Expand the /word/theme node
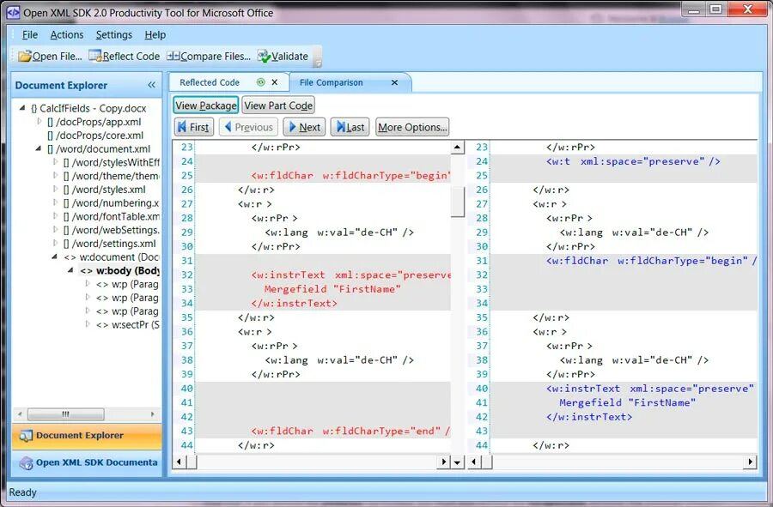Viewport: 773px width, 507px height. [x=55, y=175]
